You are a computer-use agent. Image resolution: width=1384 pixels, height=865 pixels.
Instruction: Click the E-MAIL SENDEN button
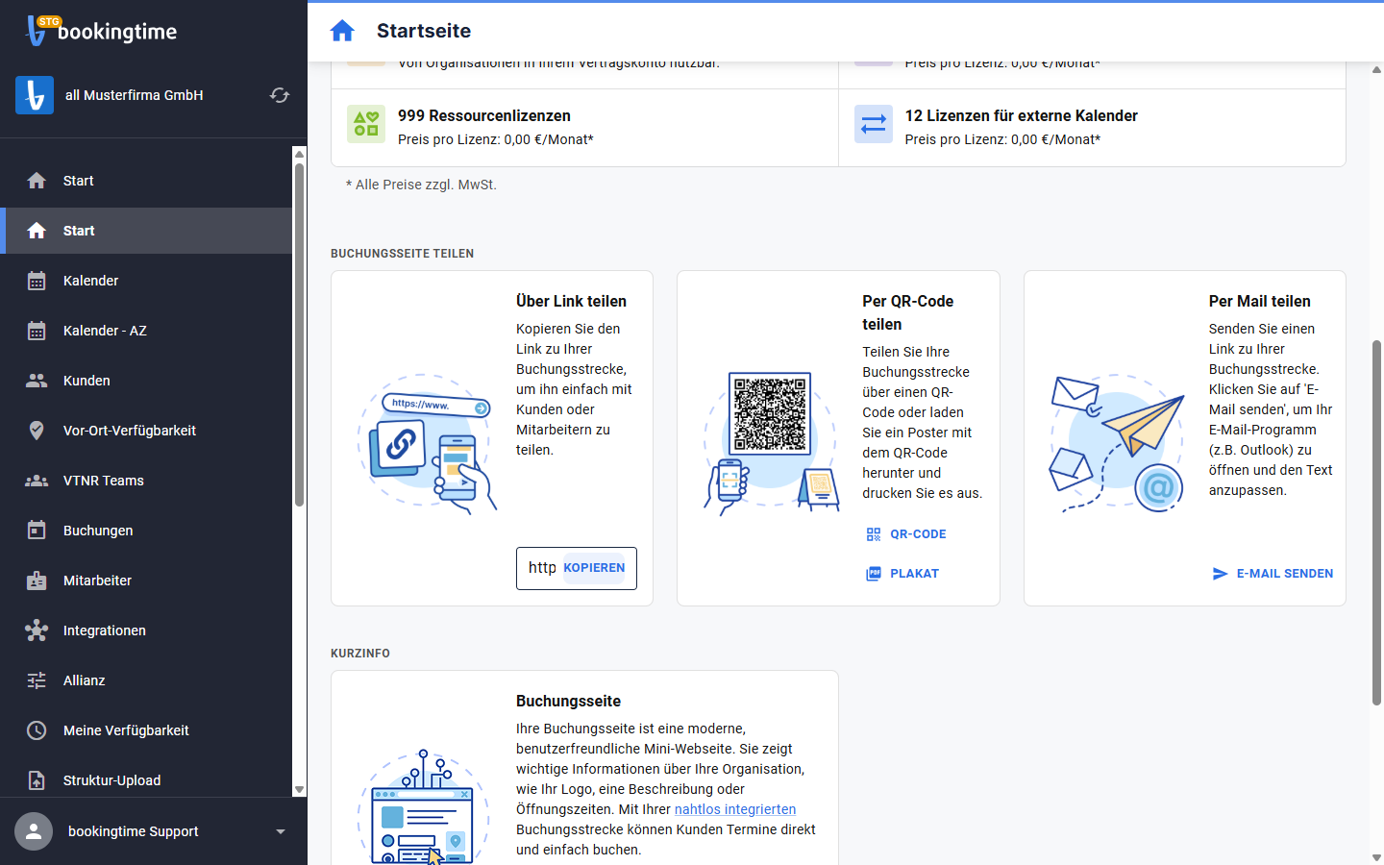click(1273, 574)
